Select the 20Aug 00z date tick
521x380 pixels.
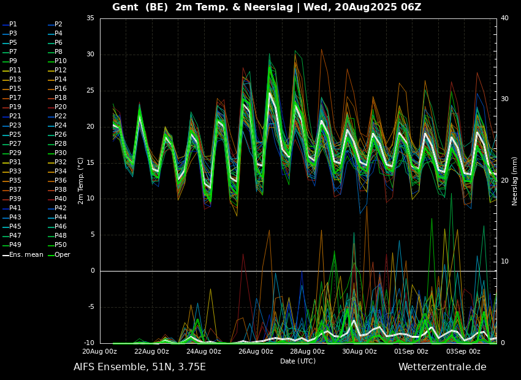click(x=100, y=351)
